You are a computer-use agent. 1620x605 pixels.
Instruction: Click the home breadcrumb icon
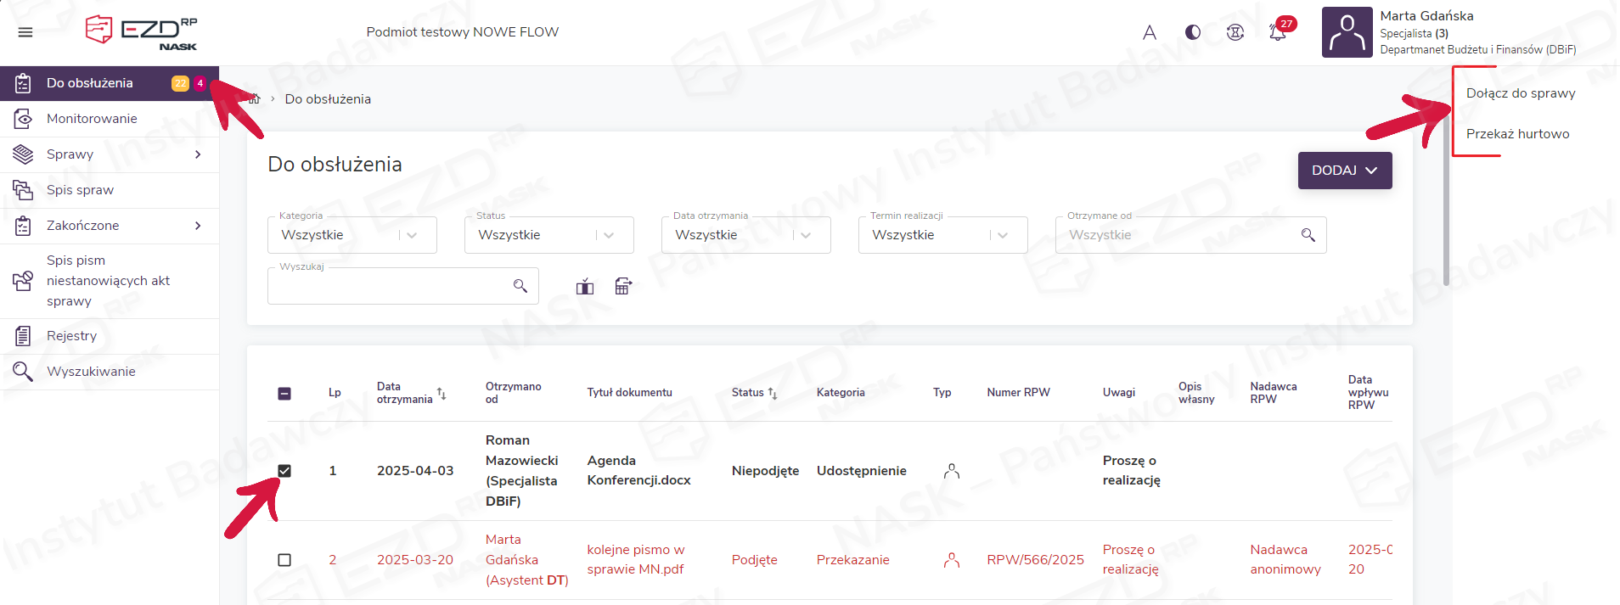(253, 99)
